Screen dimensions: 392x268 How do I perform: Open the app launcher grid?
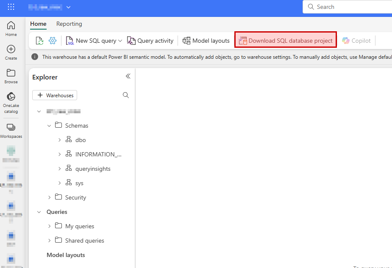[x=11, y=7]
